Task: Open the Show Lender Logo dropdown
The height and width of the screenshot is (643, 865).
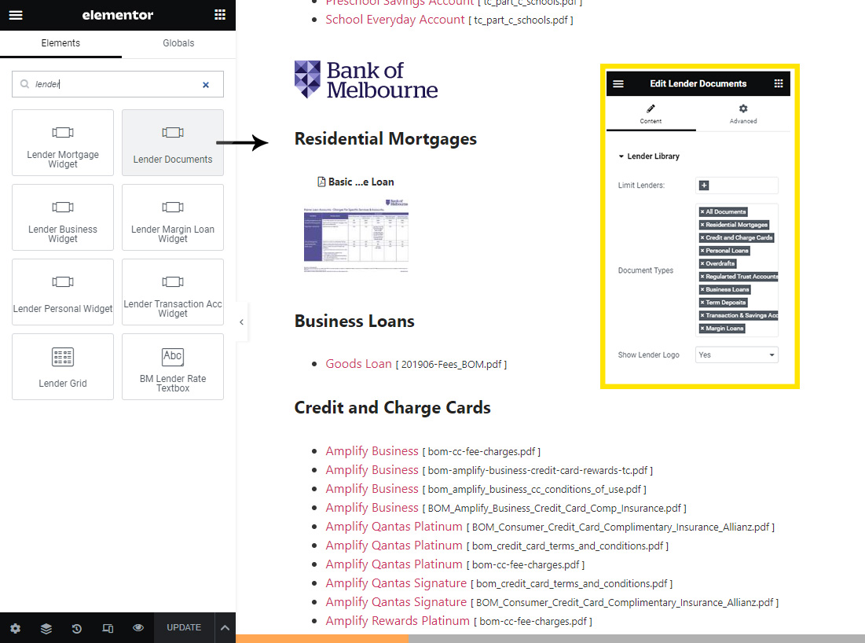Action: point(737,355)
